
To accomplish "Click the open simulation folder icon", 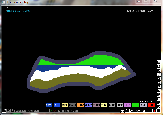I will click(x=4, y=111).
